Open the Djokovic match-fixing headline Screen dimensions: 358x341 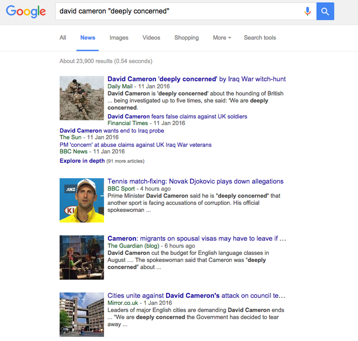pos(195,182)
